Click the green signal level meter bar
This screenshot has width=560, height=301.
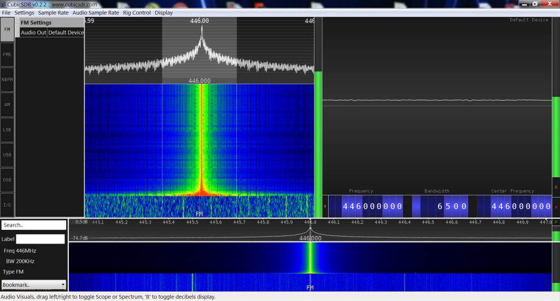[318, 142]
